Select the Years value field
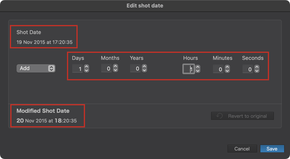Image resolution: width=290 pixels, height=159 pixels. (136, 68)
